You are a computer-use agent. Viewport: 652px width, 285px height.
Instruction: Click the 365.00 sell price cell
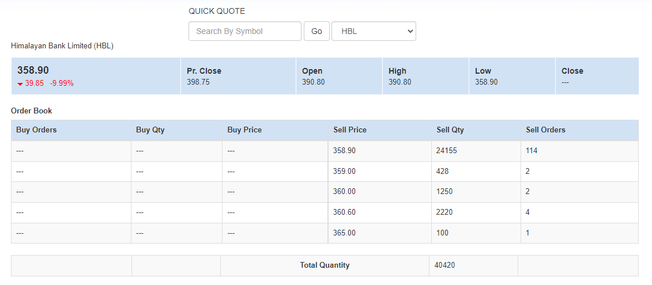[x=345, y=233]
